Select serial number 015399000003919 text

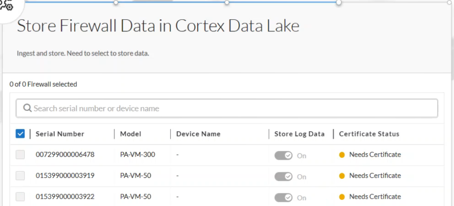point(65,176)
